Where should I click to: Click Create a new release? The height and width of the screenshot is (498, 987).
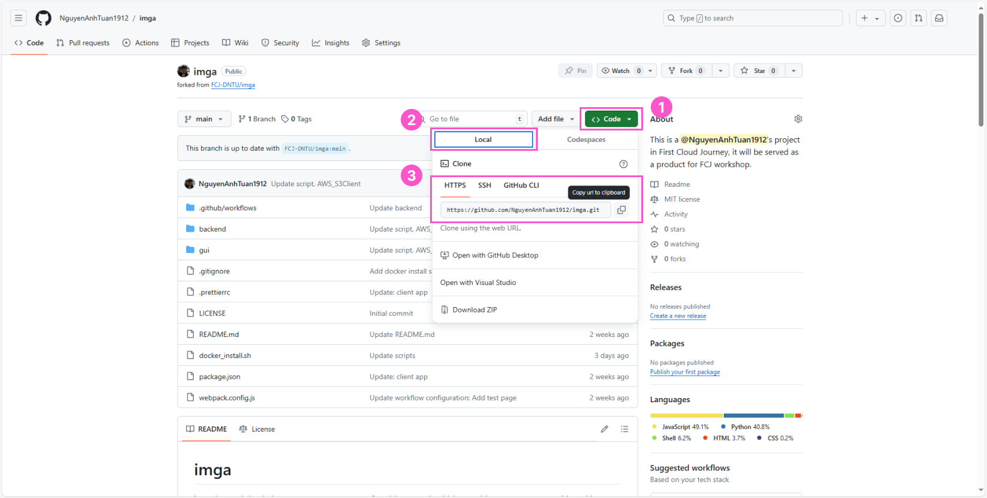(678, 316)
